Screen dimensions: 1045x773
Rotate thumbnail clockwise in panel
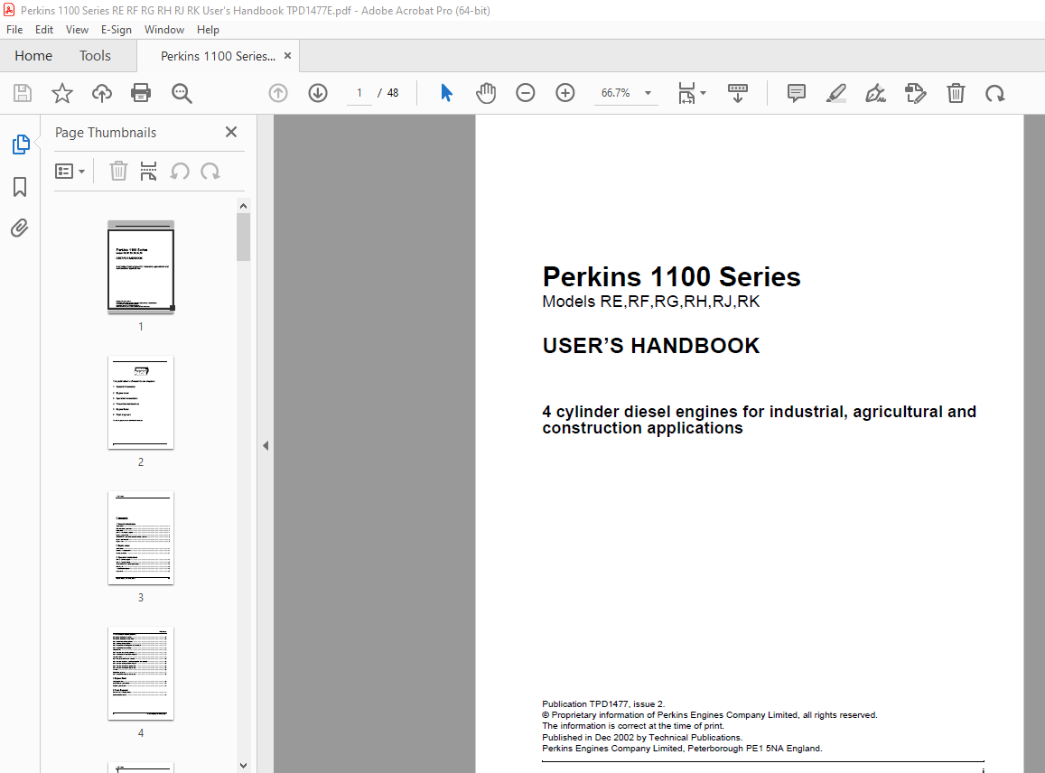pyautogui.click(x=210, y=172)
